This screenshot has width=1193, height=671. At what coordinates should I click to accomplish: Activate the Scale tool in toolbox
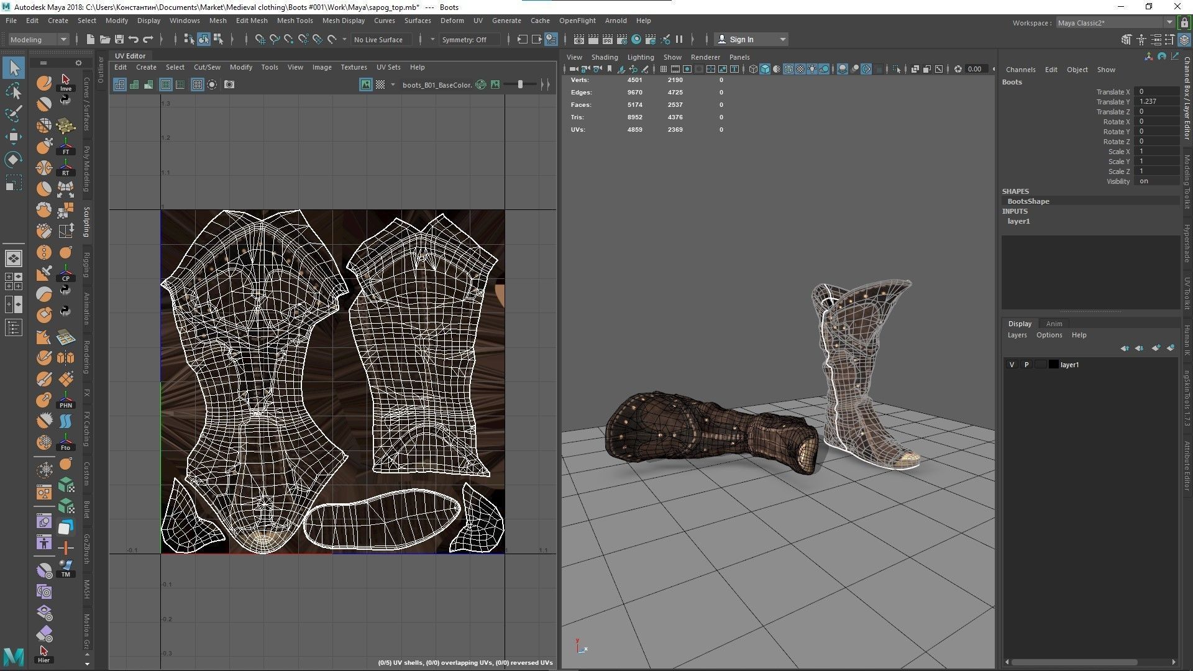[14, 183]
